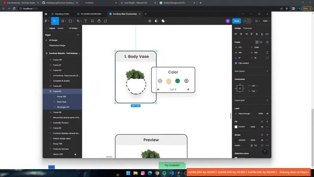Open the UI Design page dropdown
Image resolution: width=314 pixels, height=177 pixels.
(74, 29)
